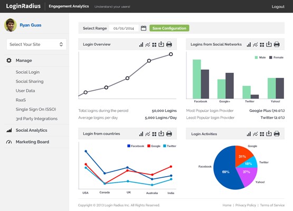Click line chart icon in Login Overview
The height and width of the screenshot is (211, 293).
click(148, 44)
